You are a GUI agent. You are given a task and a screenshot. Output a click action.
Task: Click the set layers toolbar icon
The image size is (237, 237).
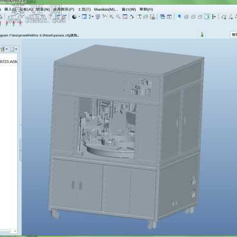point(146,17)
